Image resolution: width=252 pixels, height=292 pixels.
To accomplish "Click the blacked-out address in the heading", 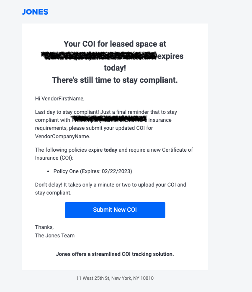I will [99, 56].
